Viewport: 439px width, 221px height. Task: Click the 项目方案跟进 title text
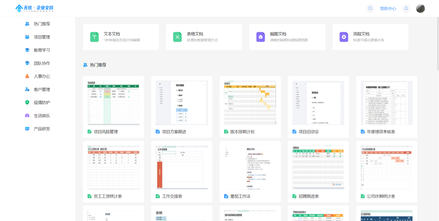pyautogui.click(x=174, y=132)
